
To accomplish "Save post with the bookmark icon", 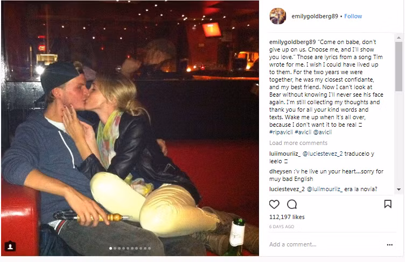I will pos(388,204).
